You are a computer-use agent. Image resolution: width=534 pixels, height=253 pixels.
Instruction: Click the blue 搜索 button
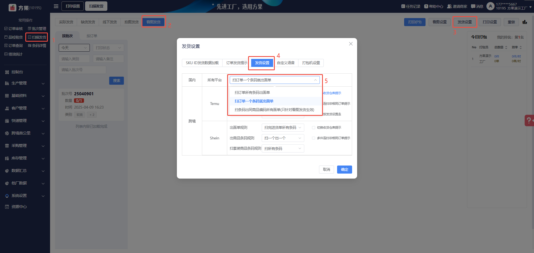(x=117, y=81)
